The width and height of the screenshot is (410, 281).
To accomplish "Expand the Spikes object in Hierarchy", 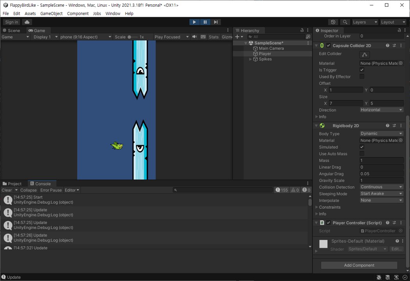I will click(250, 59).
